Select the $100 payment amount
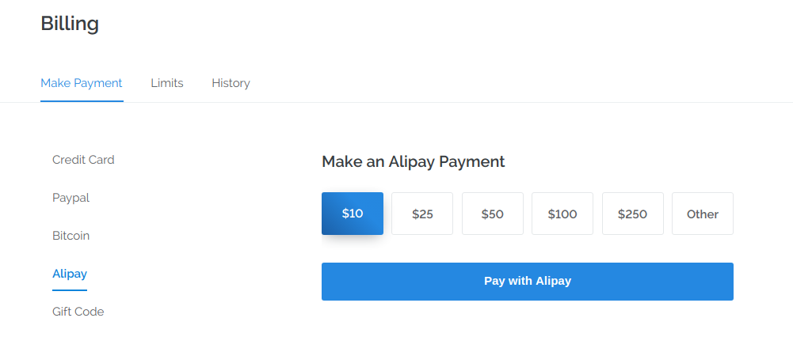The height and width of the screenshot is (352, 793). point(562,214)
